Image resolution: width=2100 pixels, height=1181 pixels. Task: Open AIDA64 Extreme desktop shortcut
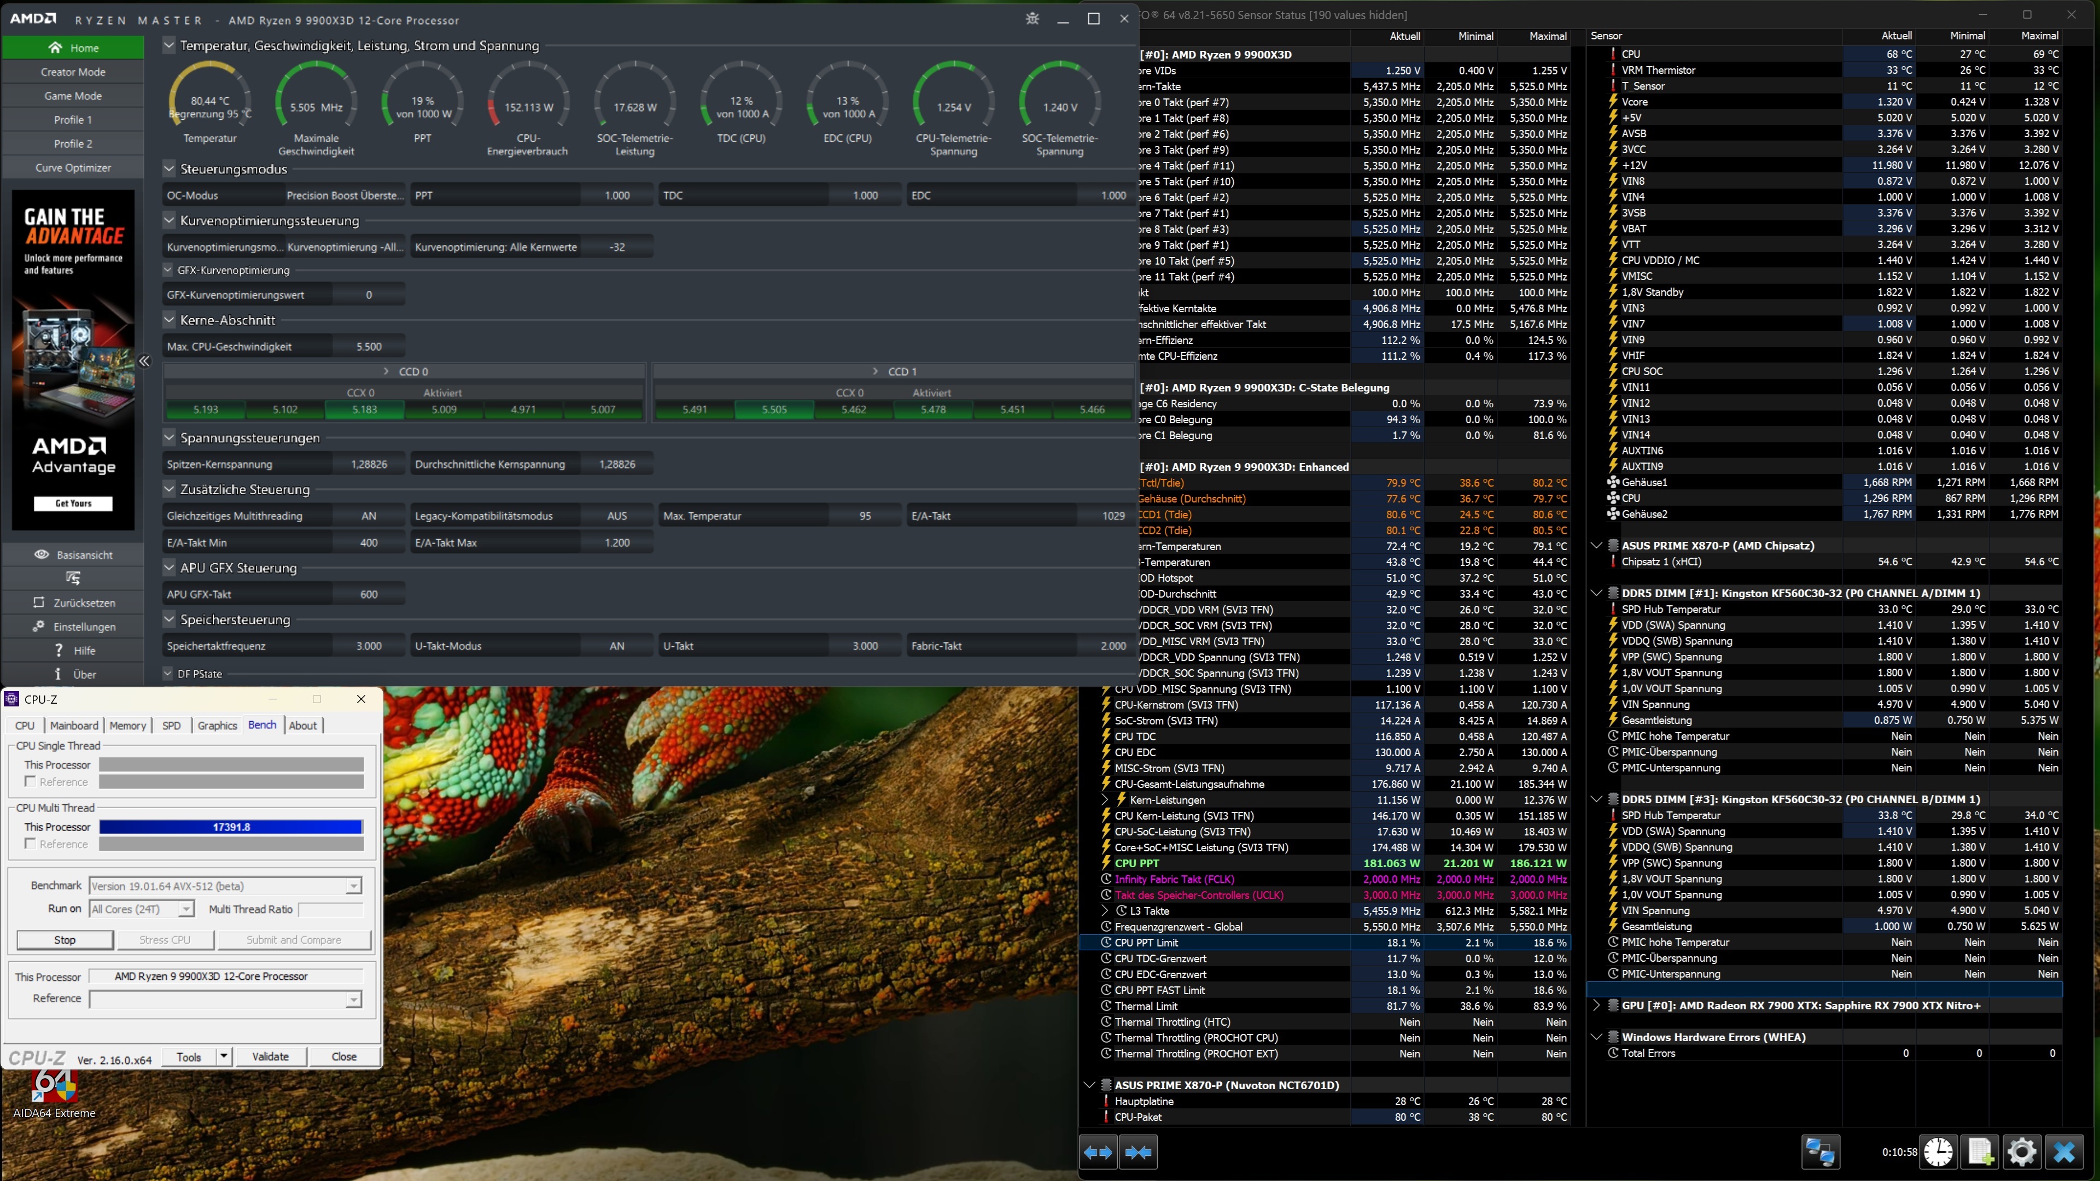[x=54, y=1094]
